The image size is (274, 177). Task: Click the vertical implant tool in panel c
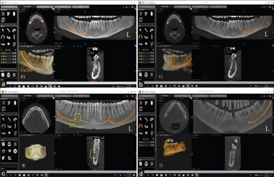pyautogui.click(x=15, y=126)
